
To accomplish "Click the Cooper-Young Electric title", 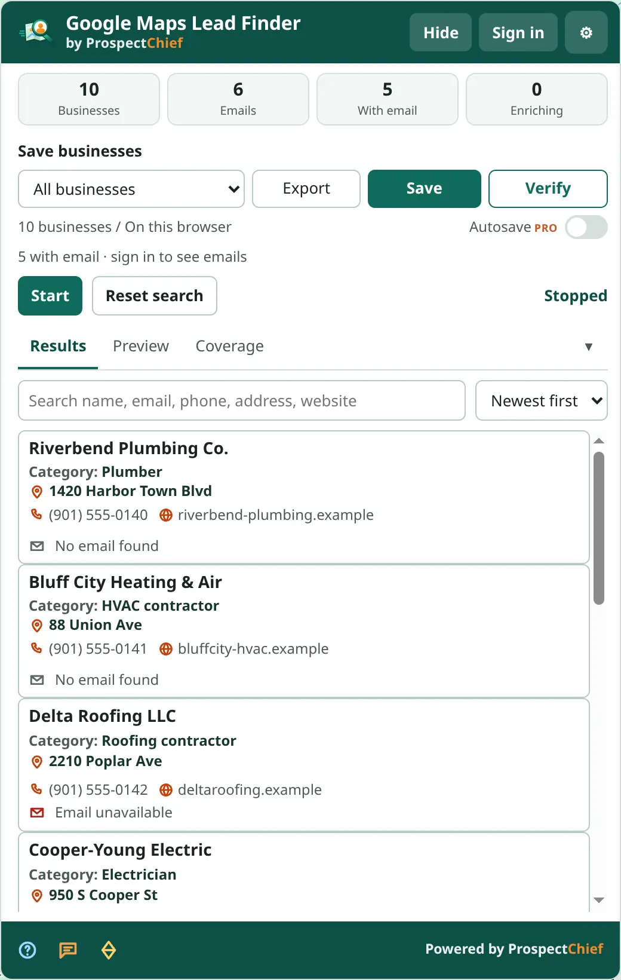I will [x=120, y=850].
